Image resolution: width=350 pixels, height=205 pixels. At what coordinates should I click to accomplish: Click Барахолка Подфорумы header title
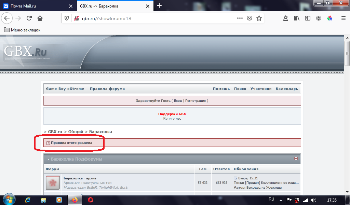[77, 159]
